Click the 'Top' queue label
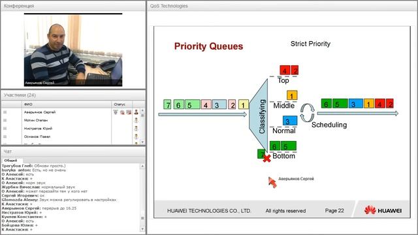Viewport: 418px width, 235px height. pos(283,80)
